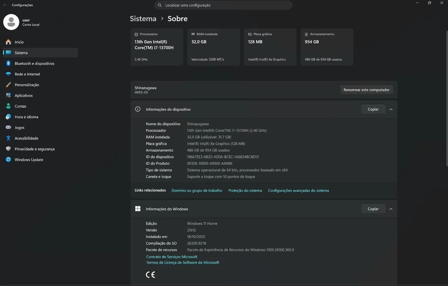Open the Jogos settings
Viewport: 448px width, 286px height.
(40, 128)
